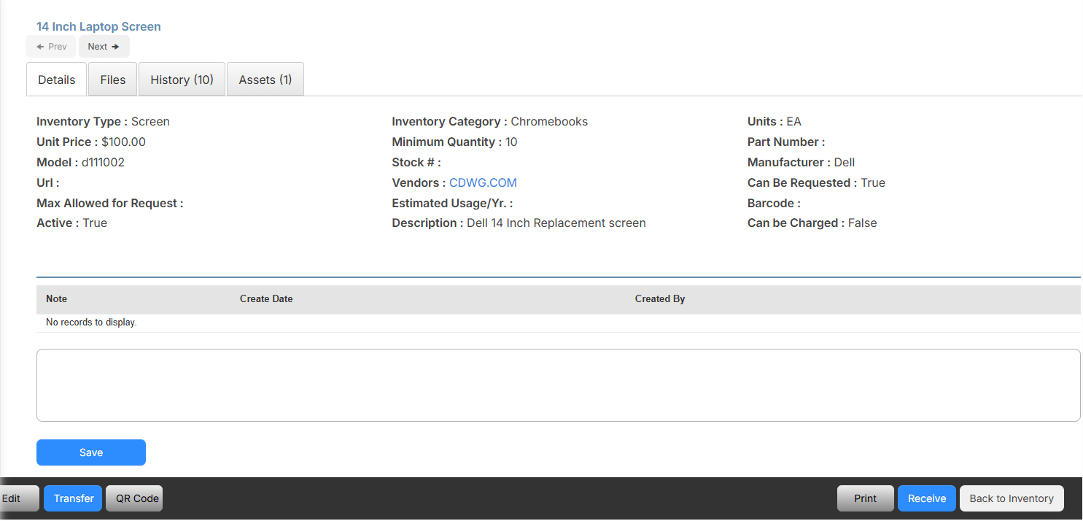Screen dimensions: 1083x521
Task: Transfer the laptop screen inventory
Action: click(x=72, y=498)
